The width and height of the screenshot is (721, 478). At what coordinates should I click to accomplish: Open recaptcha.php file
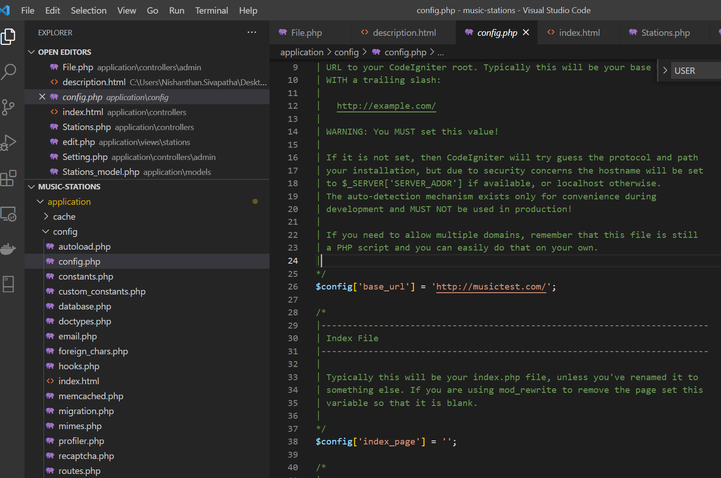click(x=147, y=456)
